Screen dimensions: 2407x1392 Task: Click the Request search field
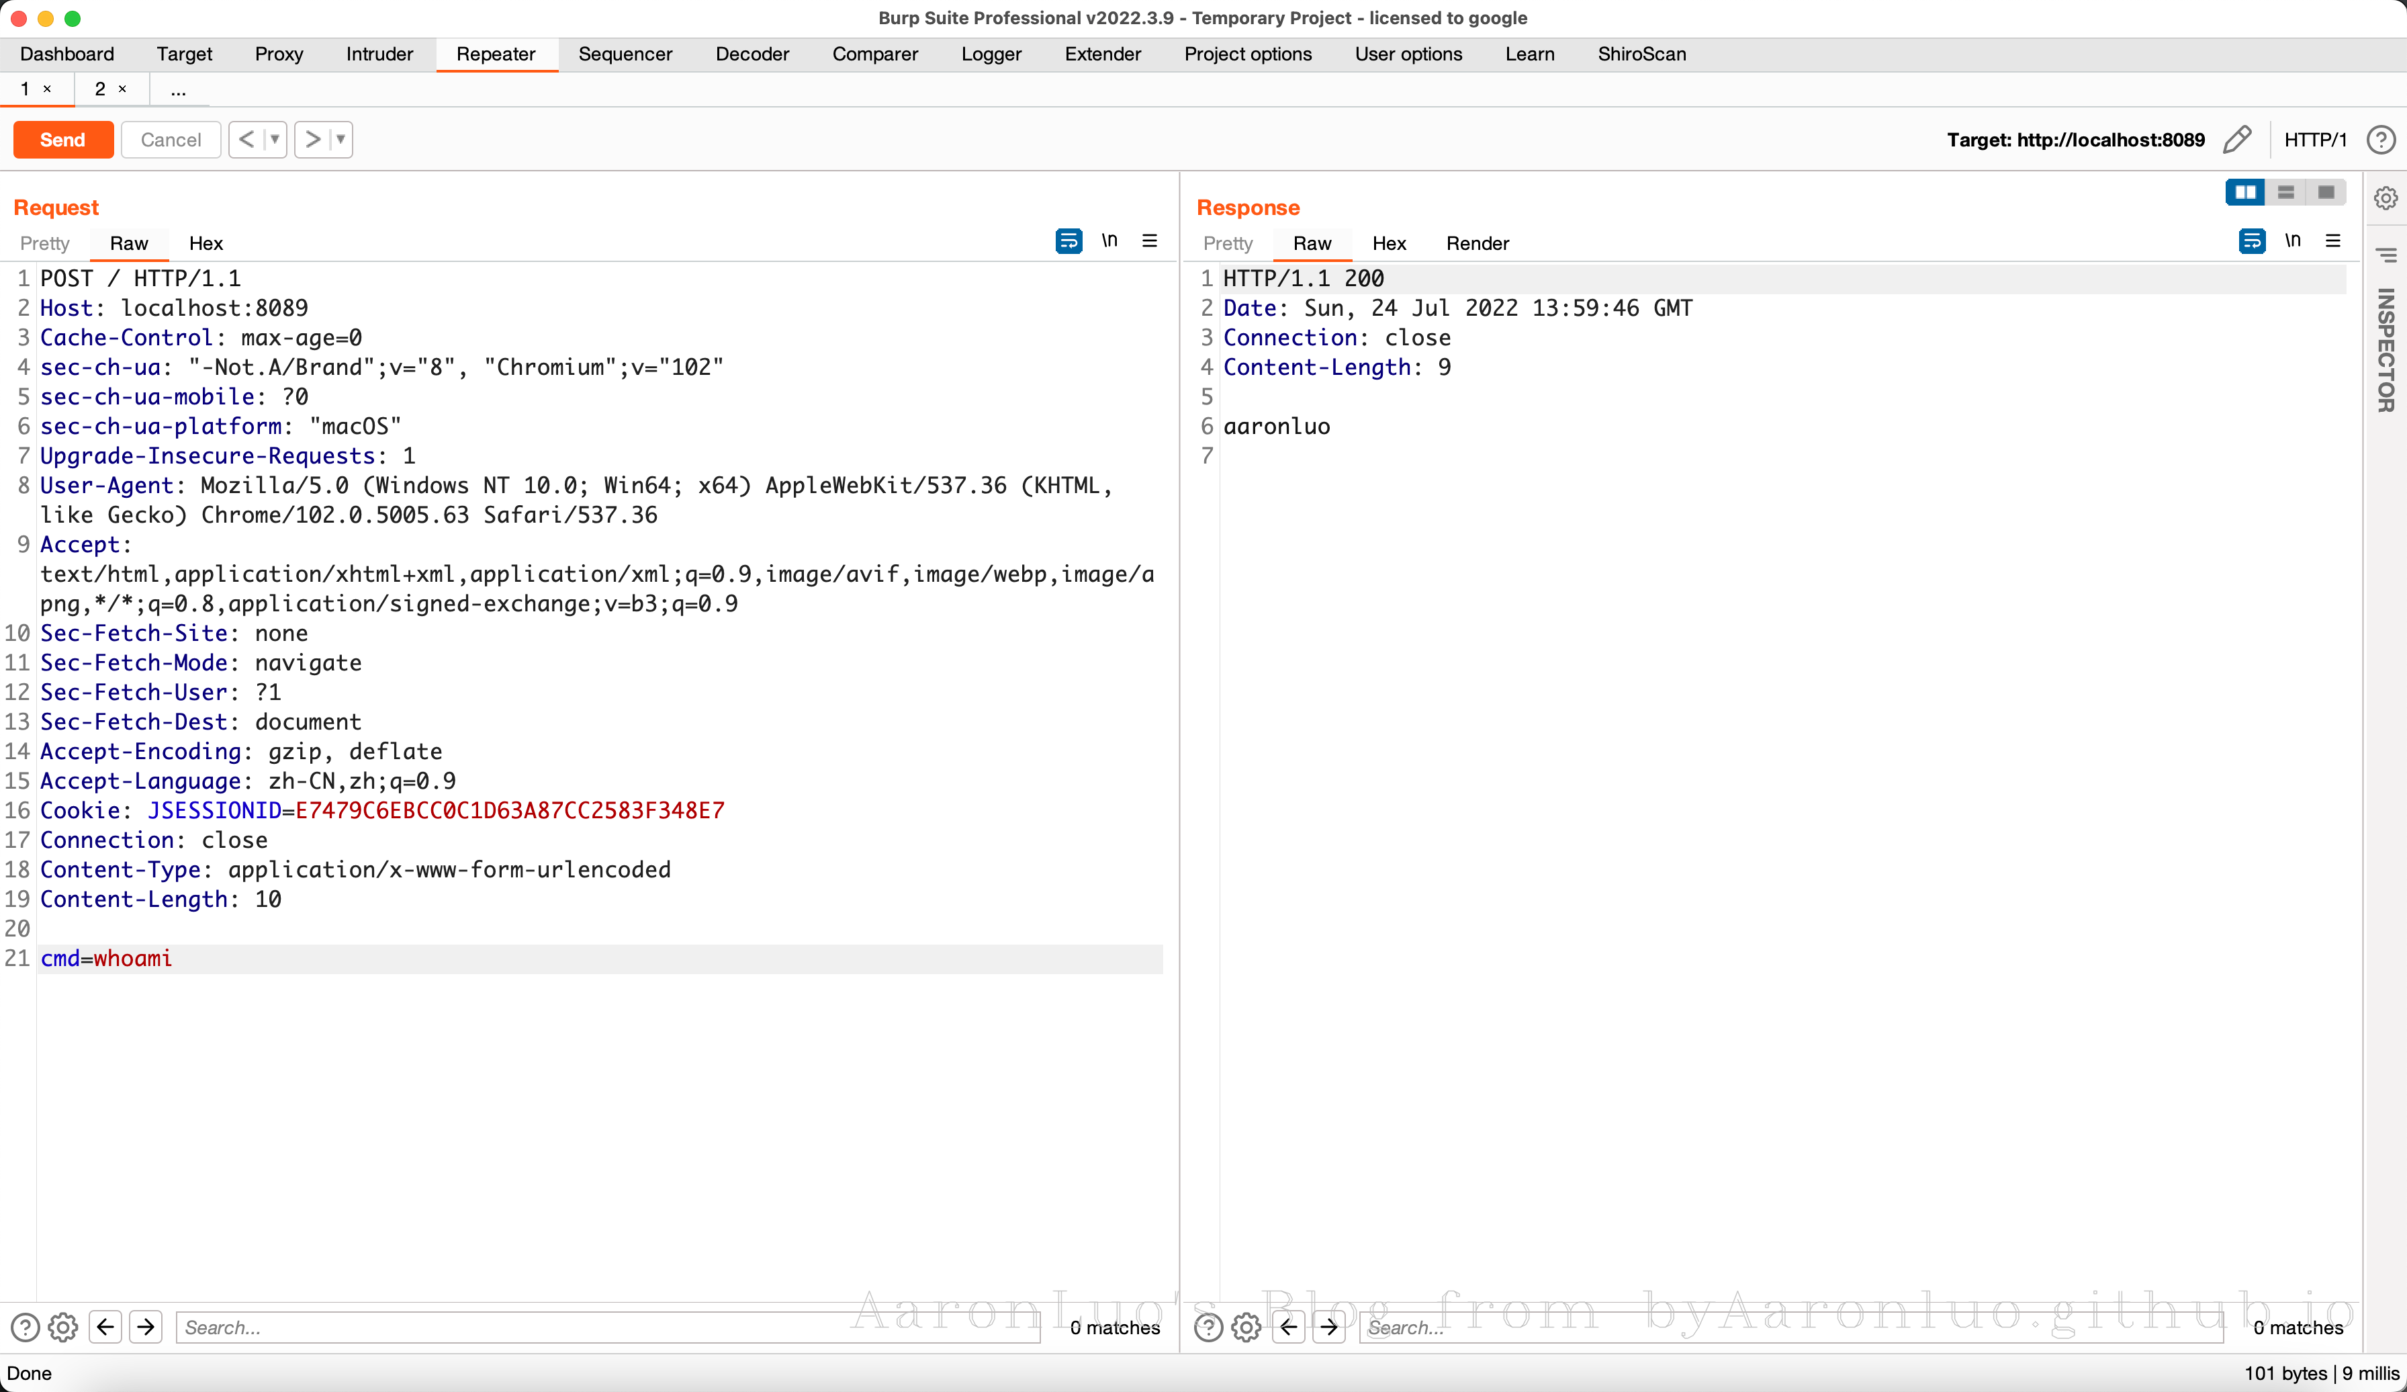pyautogui.click(x=608, y=1327)
